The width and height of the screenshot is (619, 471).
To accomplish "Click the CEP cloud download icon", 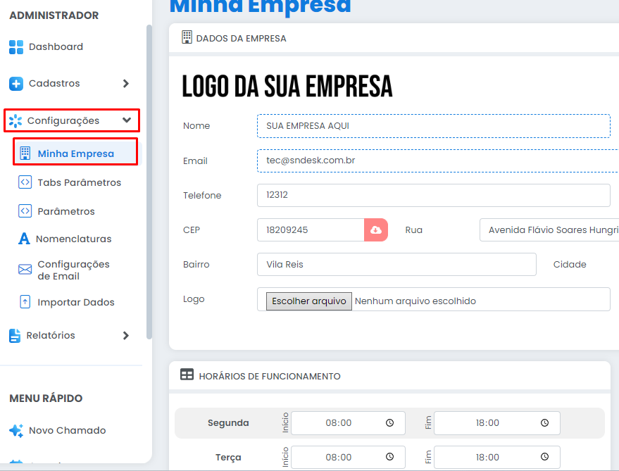I will 376,230.
